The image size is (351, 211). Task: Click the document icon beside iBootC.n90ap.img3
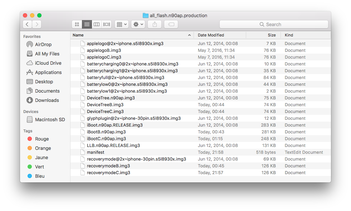click(83, 138)
